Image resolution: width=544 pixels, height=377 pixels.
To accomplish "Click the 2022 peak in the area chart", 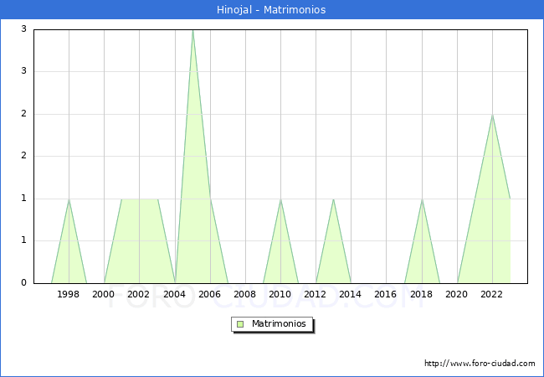I will 492,116.
